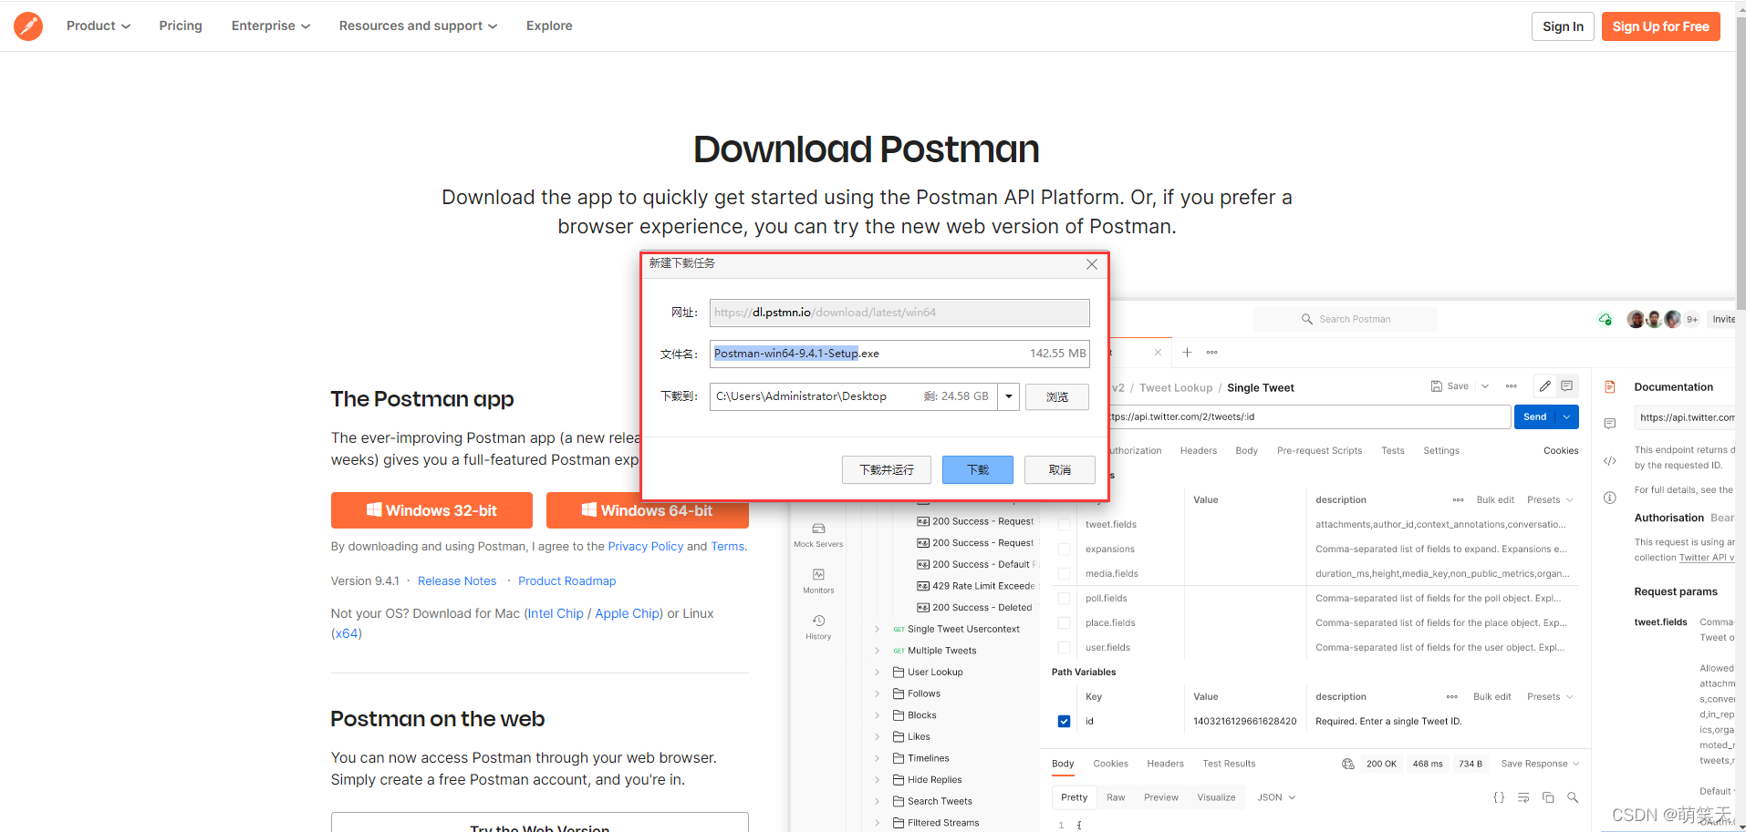
Task: Expand the Timelines folder
Action: pos(878,758)
